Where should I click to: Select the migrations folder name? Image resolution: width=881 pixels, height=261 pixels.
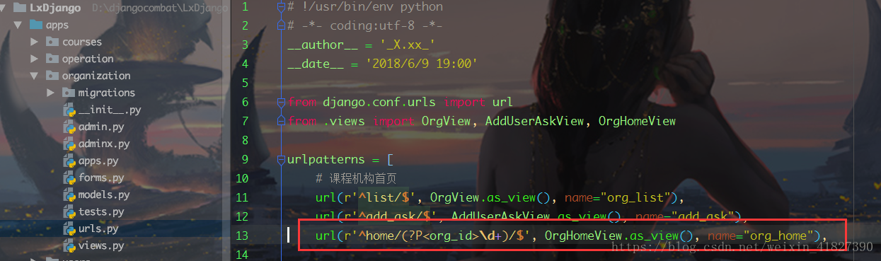(x=106, y=93)
